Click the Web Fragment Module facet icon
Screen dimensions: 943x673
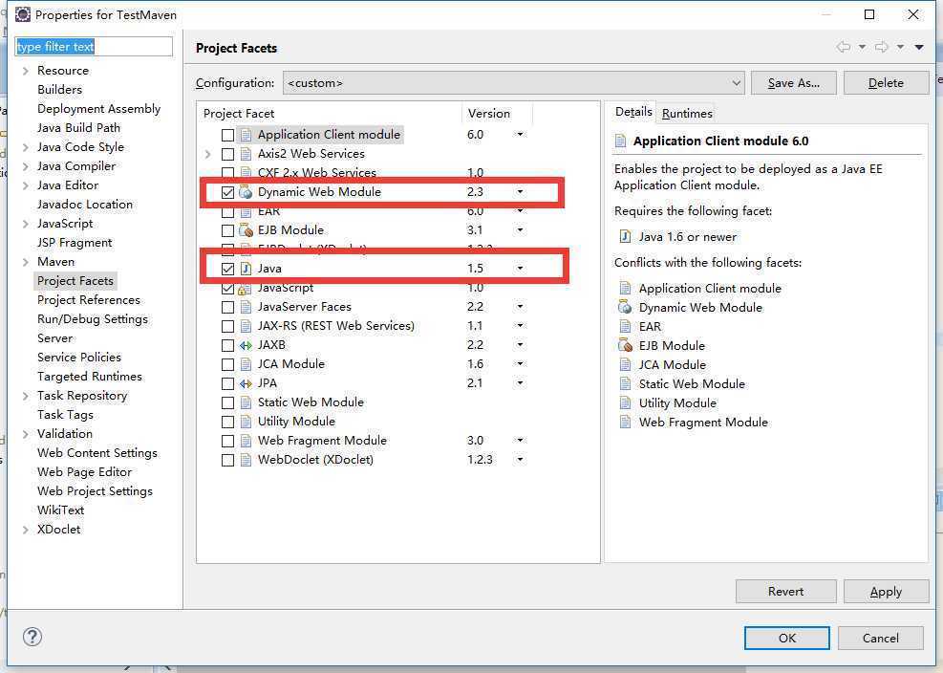[246, 442]
